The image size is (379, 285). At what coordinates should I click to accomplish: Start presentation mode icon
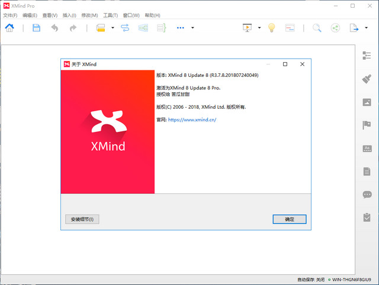[x=248, y=28]
